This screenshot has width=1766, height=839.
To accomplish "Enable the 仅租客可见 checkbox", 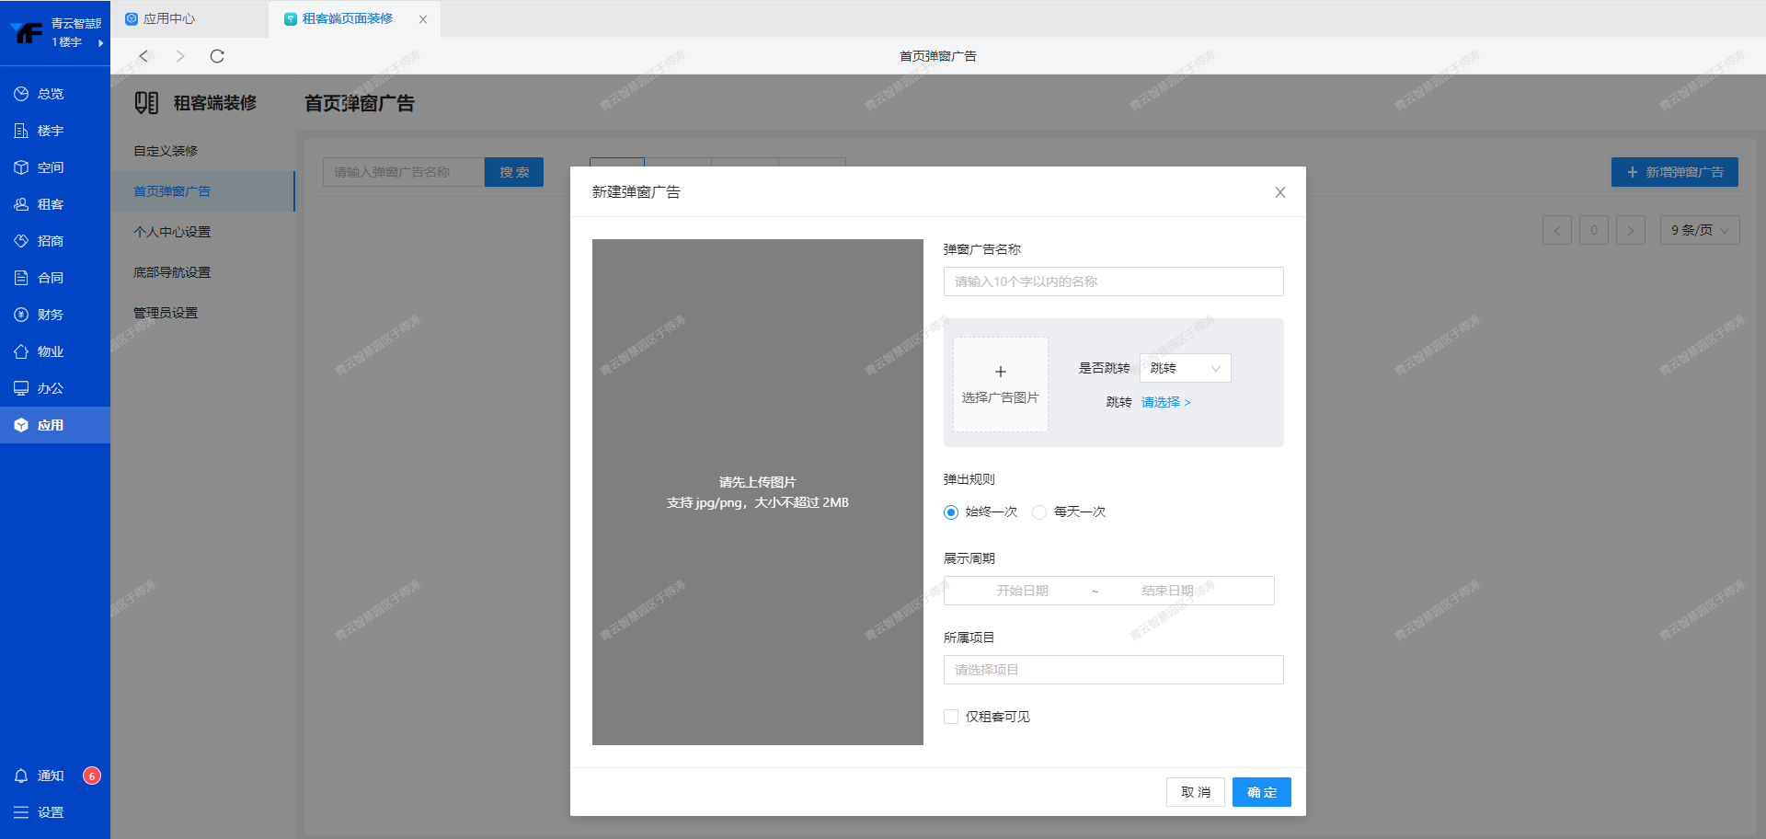I will (951, 717).
